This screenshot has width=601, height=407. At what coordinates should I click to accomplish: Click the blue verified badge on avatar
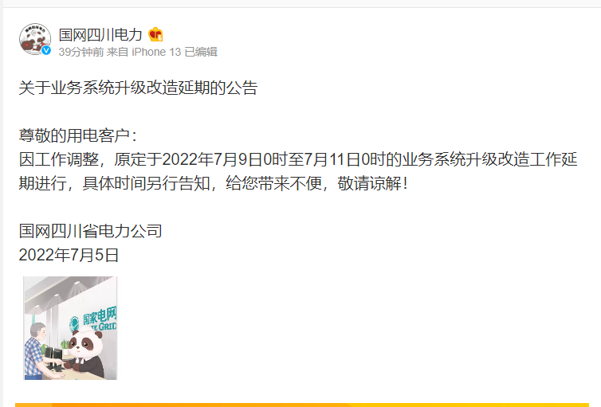[46, 50]
